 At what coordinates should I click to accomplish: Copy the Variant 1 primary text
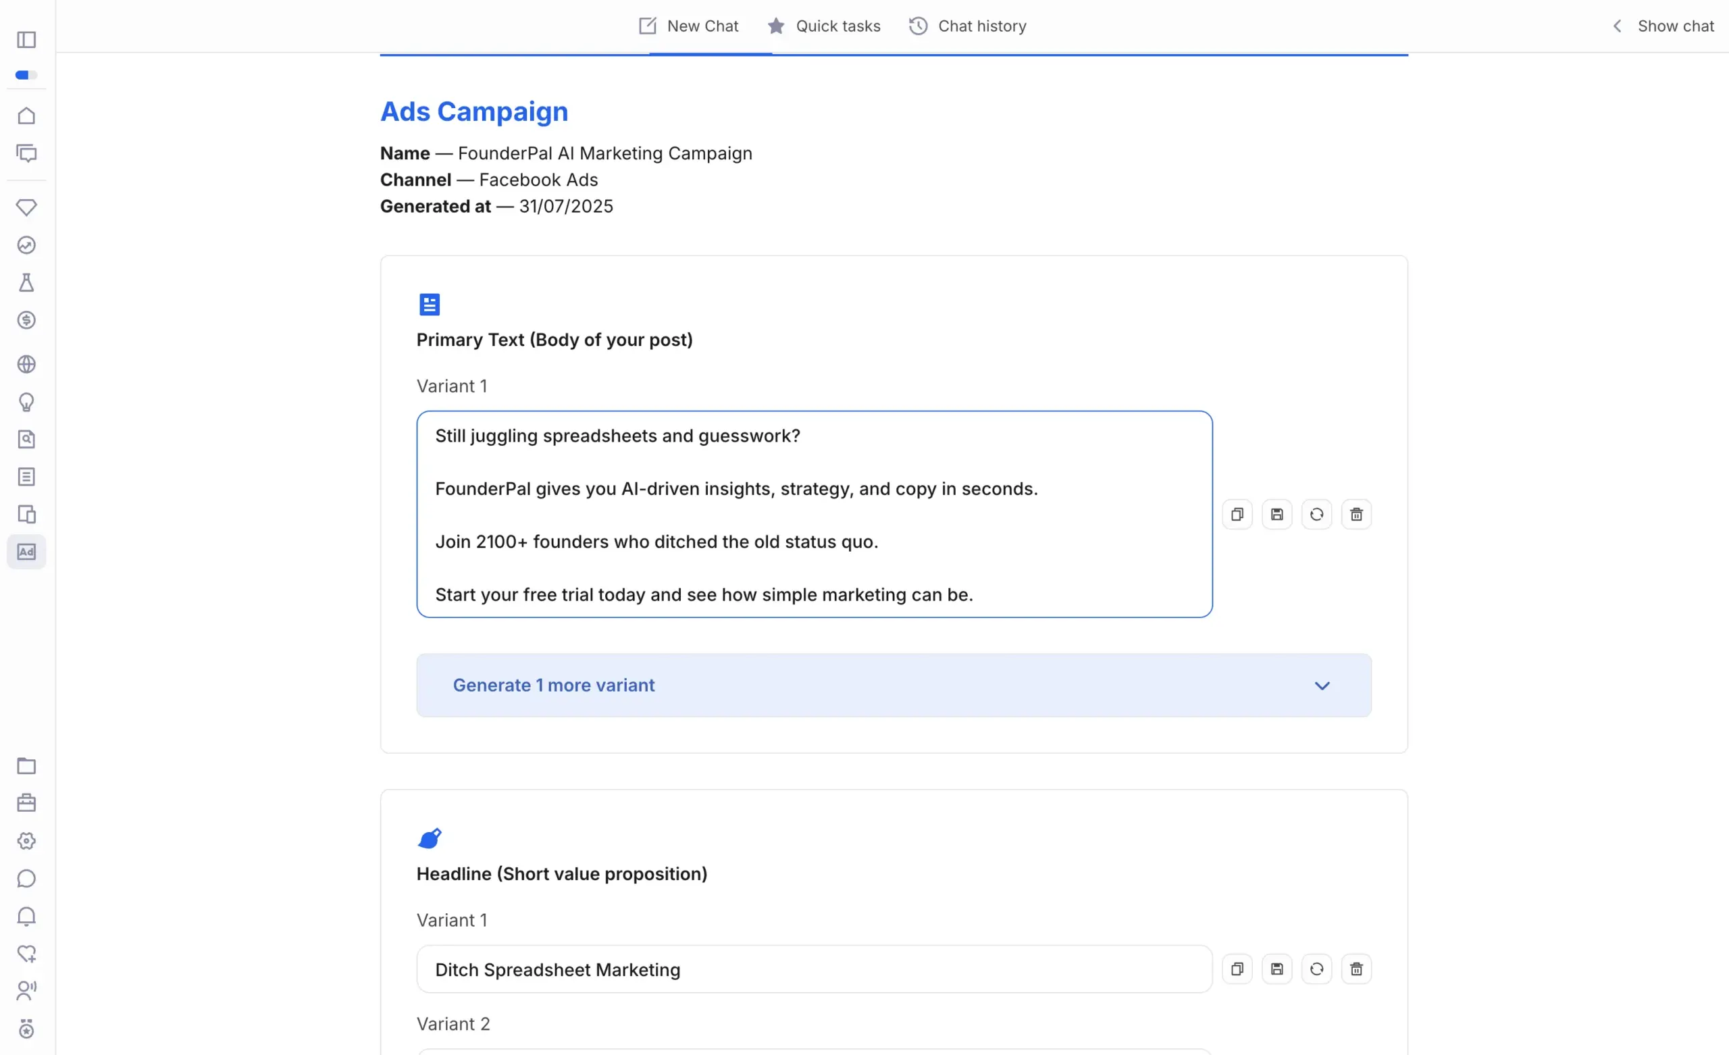[1237, 514]
